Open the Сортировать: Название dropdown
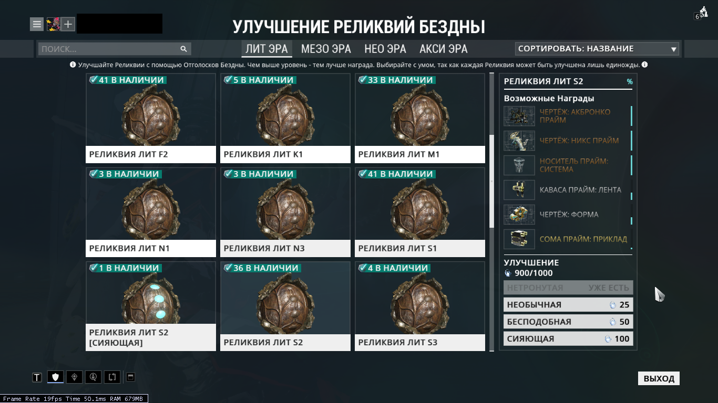This screenshot has height=403, width=718. click(x=597, y=49)
